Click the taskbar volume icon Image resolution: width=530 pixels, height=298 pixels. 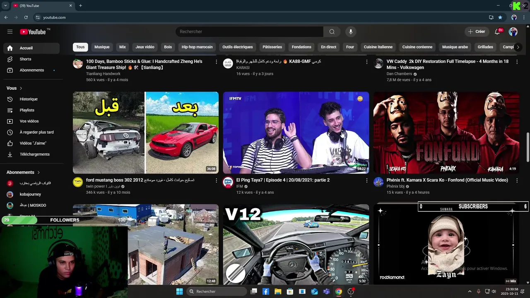(x=494, y=291)
